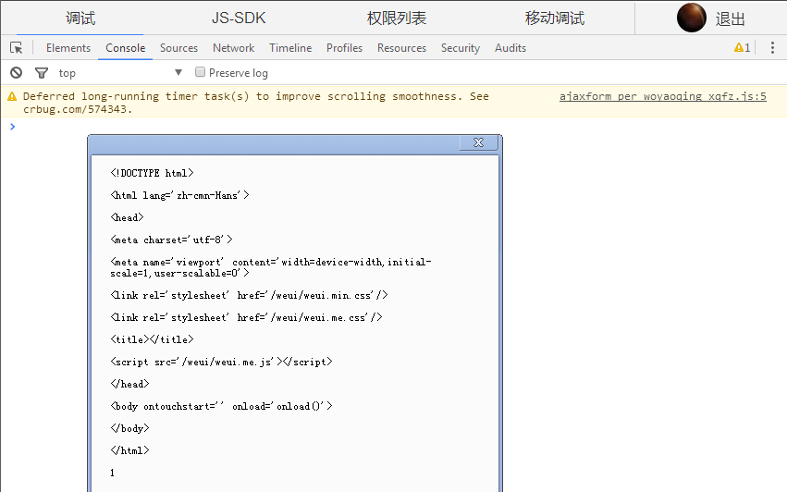Viewport: 787px width, 492px height.
Task: Click the trailing '1' line in the popup
Action: click(x=113, y=473)
